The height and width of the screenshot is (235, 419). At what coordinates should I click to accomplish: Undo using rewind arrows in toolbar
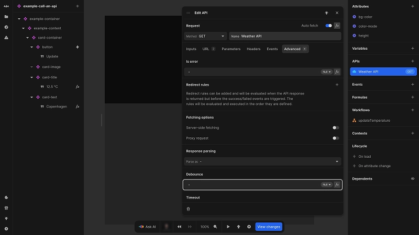179,227
